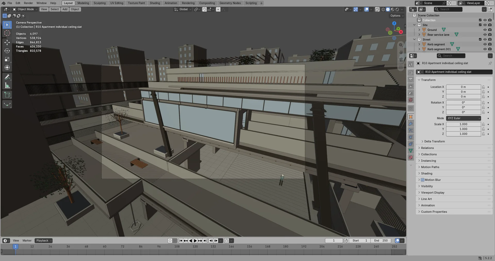Screen dimensions: 495x261
Task: Switch to rendered viewport shading
Action: tap(397, 9)
